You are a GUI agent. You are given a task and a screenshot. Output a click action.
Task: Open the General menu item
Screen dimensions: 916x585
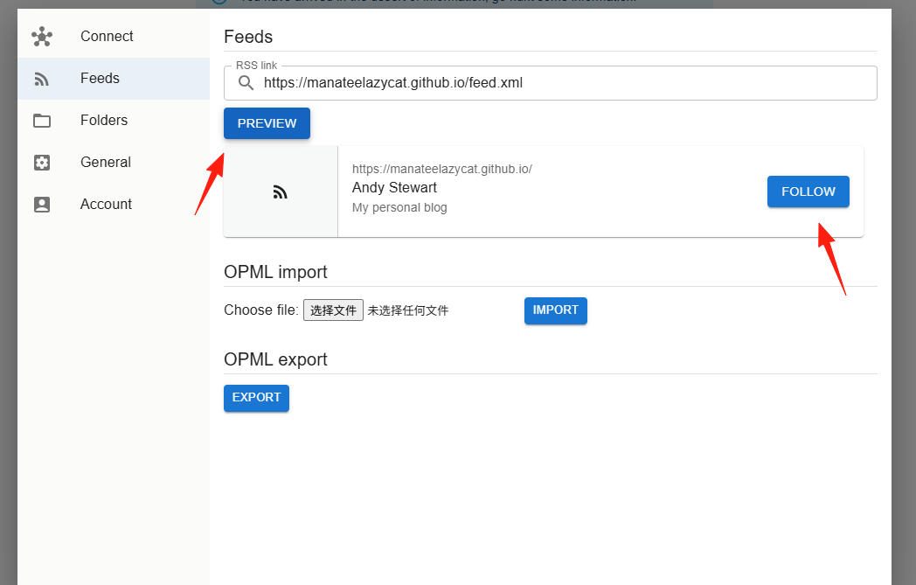point(114,163)
